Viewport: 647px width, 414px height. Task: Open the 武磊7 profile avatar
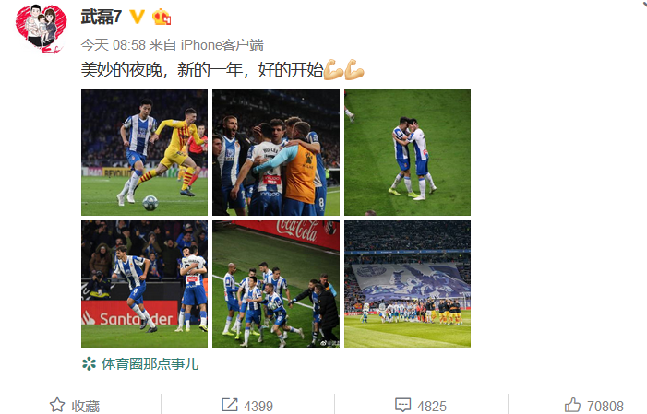pos(41,29)
